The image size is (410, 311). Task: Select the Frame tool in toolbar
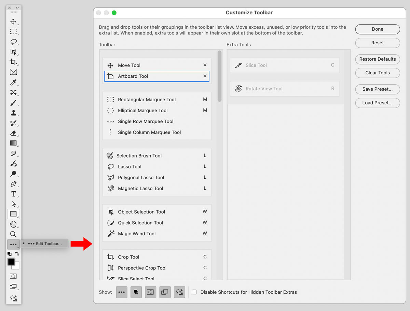[x=13, y=72]
